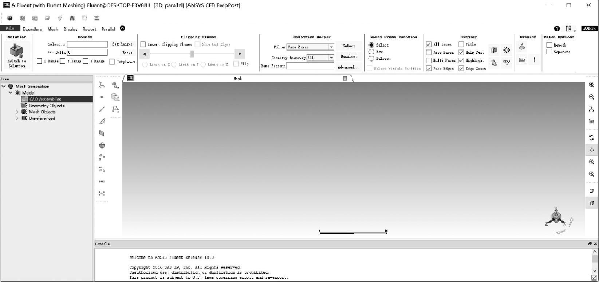This screenshot has width=599, height=282.
Task: Click the Display book-shaped icon
Action: tap(494, 50)
